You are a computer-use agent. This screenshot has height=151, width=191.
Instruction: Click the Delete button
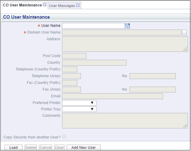(31, 147)
